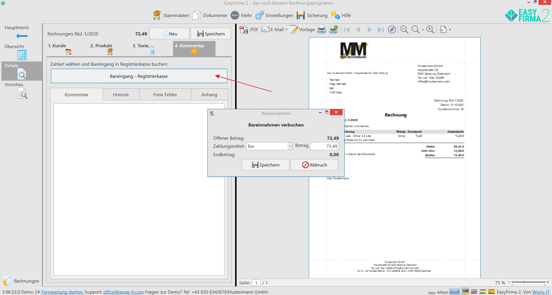The width and height of the screenshot is (552, 295).
Task: Expand the page export dropdown arrow
Action: [450, 29]
